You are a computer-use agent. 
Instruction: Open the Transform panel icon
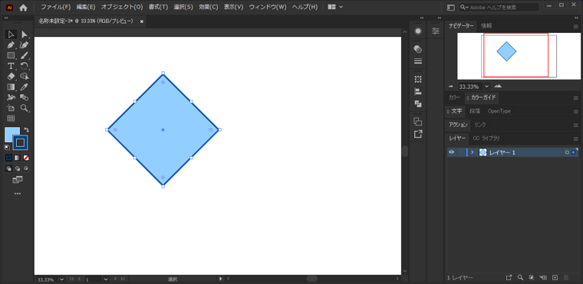(x=418, y=79)
